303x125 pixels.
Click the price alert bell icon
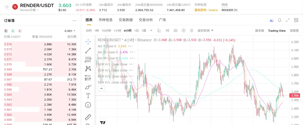tap(280, 20)
